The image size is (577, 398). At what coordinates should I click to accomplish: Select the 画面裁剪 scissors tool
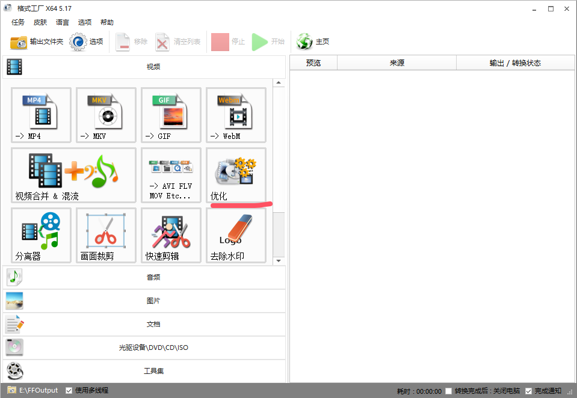point(106,235)
